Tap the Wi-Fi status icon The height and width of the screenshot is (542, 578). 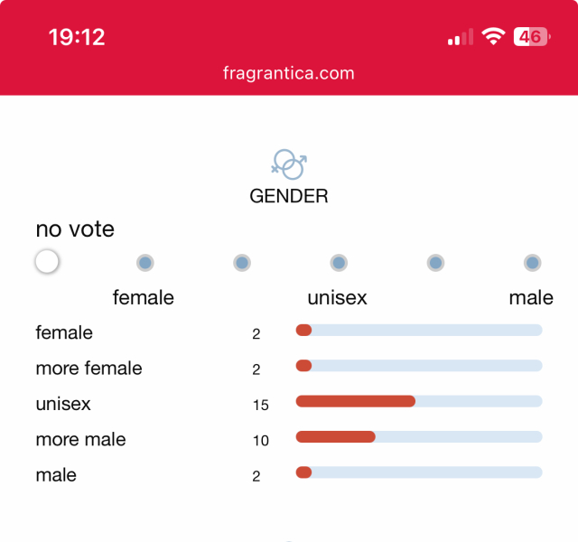tap(492, 37)
